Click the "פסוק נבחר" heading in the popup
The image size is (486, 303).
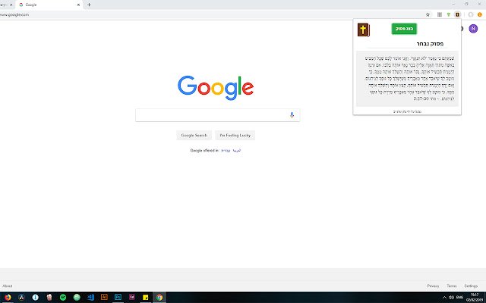[x=430, y=44]
